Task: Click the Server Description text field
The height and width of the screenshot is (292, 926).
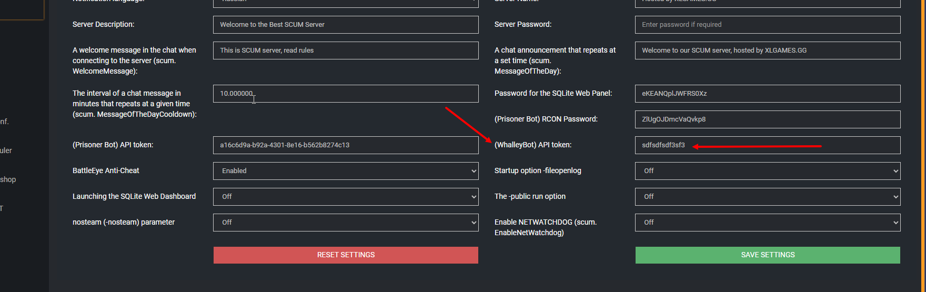Action: (x=346, y=25)
